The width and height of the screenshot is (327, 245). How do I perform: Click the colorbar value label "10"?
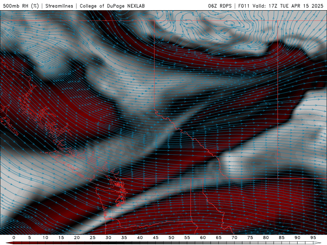[x=45, y=238]
